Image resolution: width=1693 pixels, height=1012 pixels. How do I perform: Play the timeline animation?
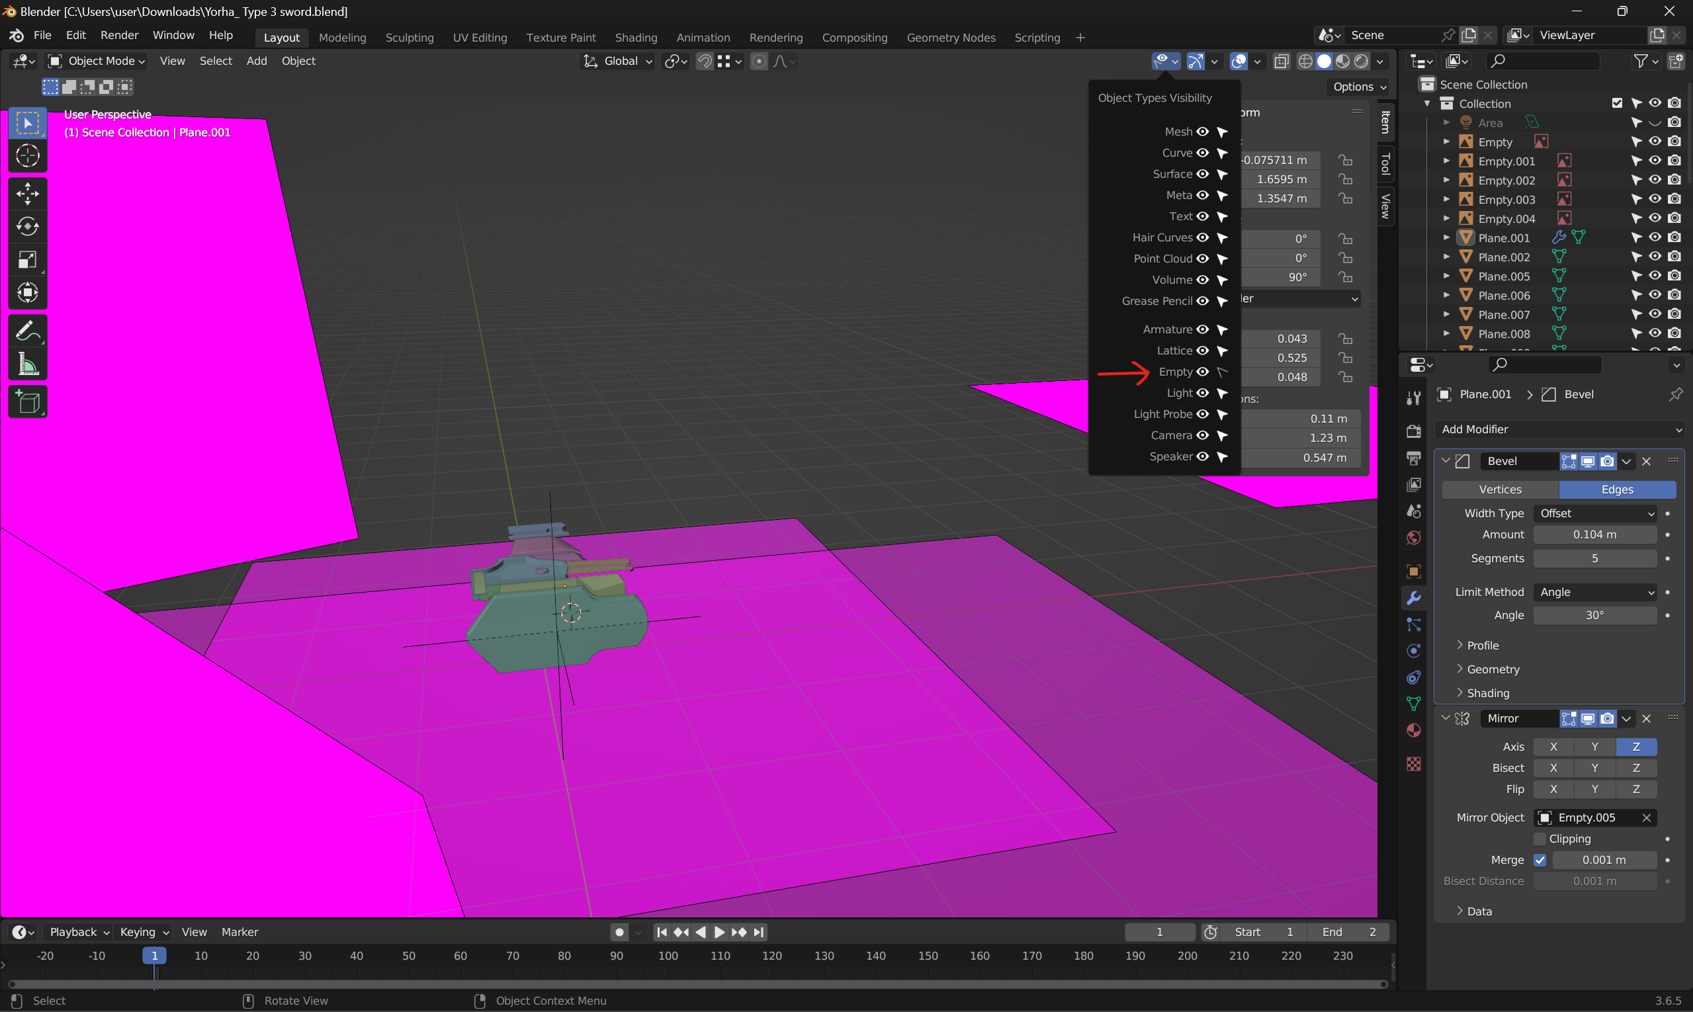click(720, 932)
